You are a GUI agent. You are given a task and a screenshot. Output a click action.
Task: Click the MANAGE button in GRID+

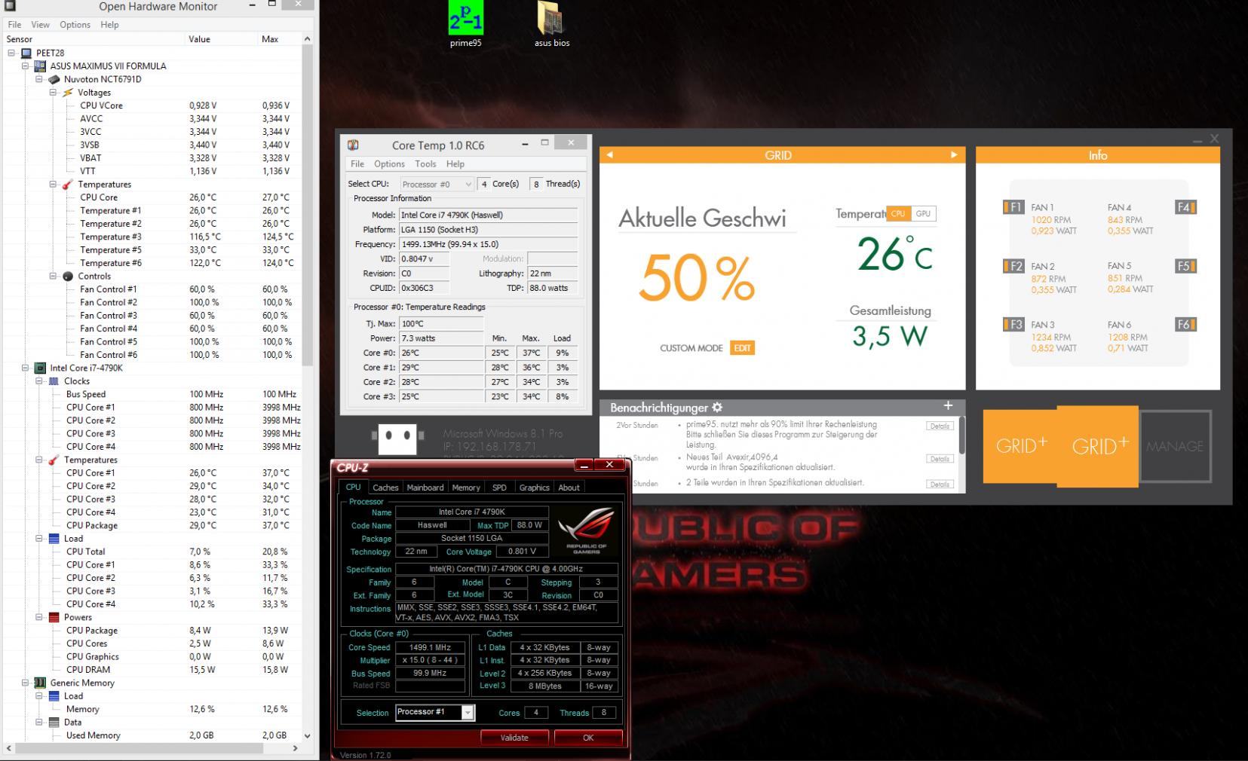pyautogui.click(x=1175, y=446)
